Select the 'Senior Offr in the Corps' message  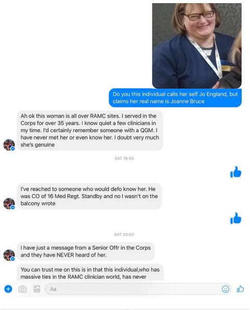[86, 251]
